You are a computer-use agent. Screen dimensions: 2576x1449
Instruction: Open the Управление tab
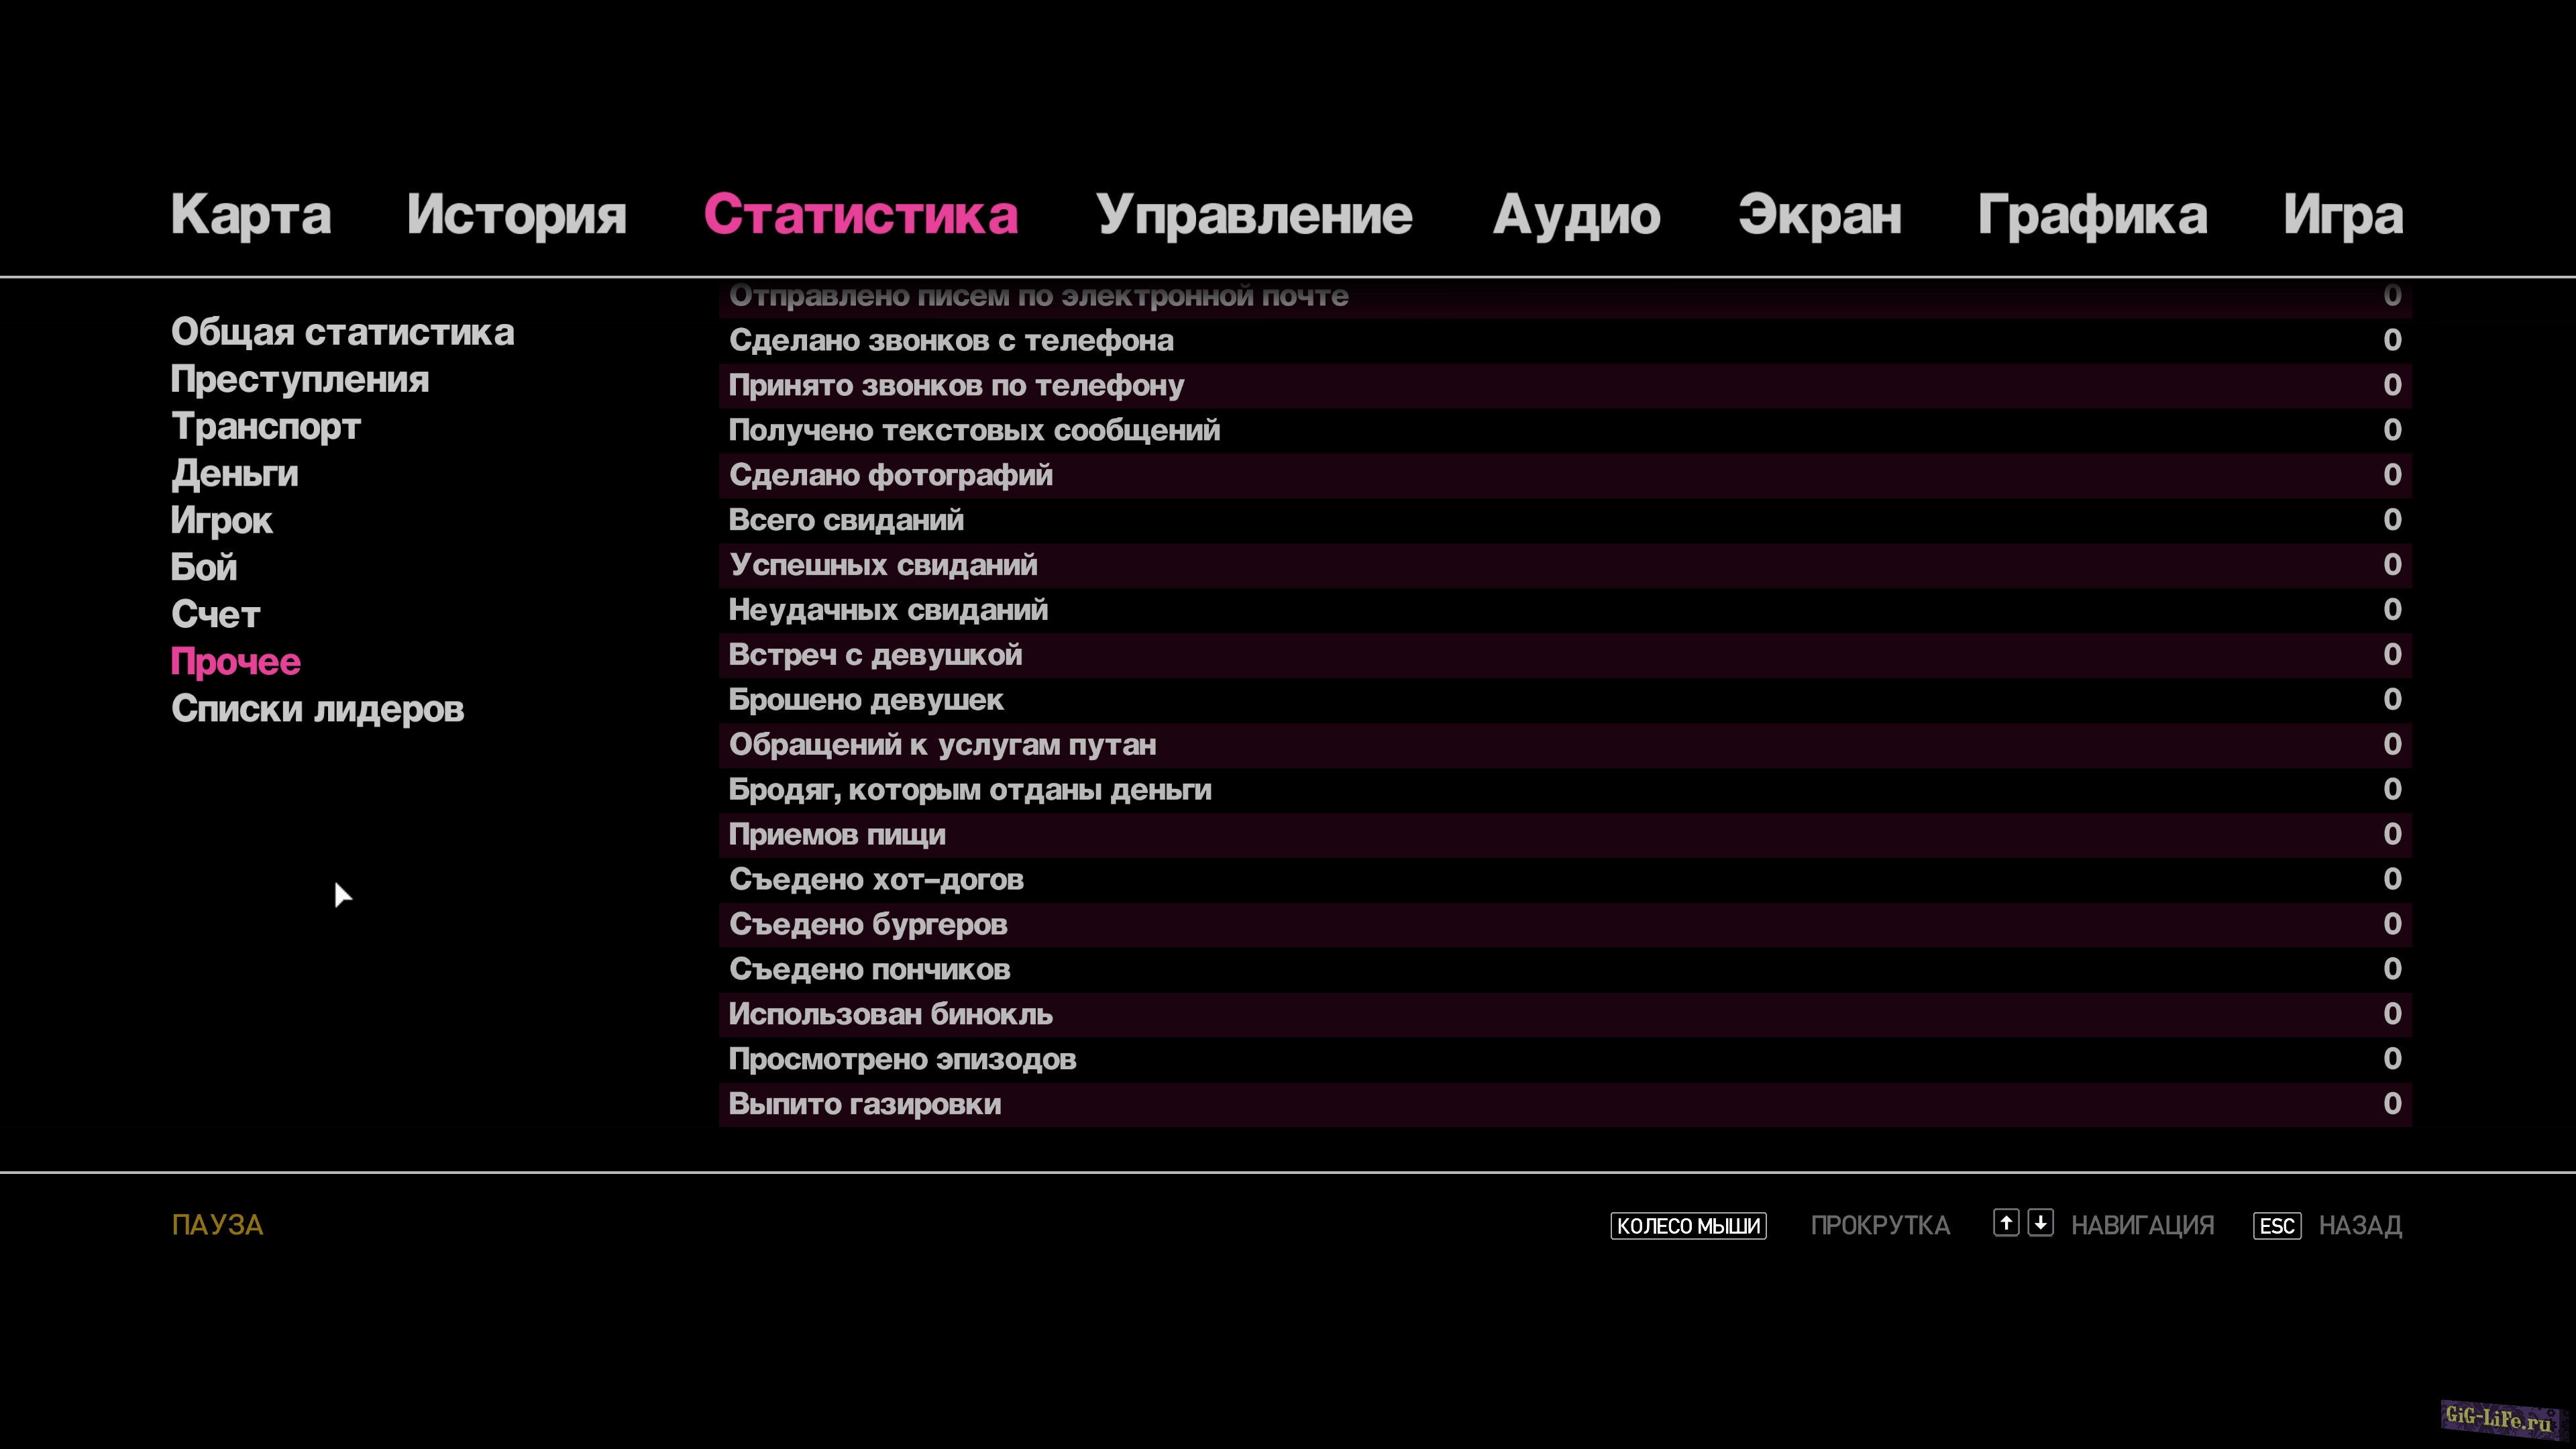pos(1254,215)
